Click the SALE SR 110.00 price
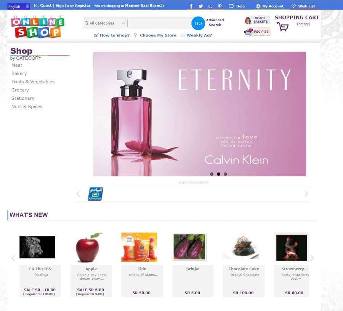Screen dimensions: 343x311 click(x=40, y=290)
